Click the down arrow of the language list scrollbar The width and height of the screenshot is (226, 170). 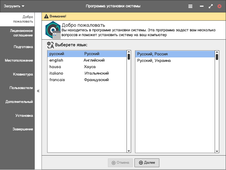(x=129, y=151)
